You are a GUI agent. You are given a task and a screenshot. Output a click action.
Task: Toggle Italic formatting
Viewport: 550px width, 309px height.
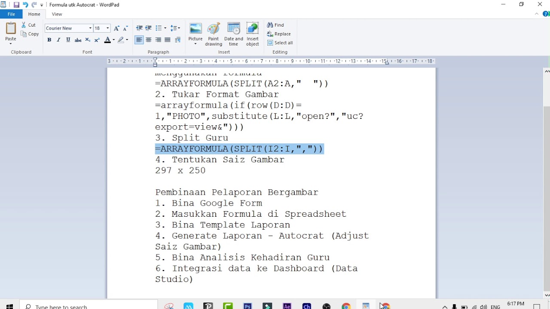pyautogui.click(x=58, y=40)
